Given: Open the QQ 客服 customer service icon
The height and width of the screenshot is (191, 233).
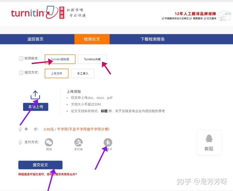Looking at the screenshot, I should click(209, 142).
